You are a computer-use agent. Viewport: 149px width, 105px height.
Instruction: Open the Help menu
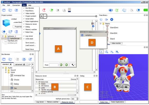coord(30,5)
